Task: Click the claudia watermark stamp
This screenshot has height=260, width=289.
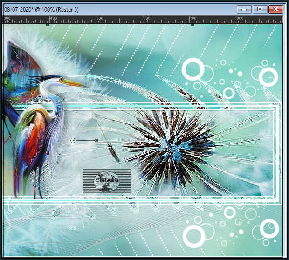Action: 107,181
